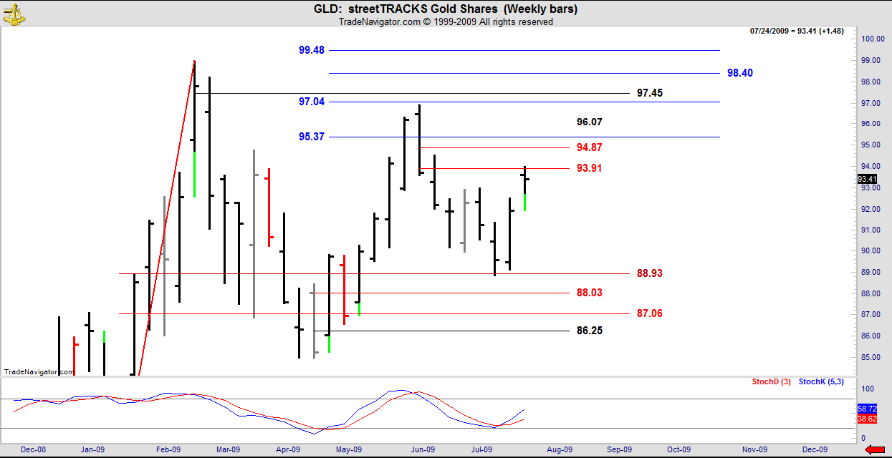Viewport: 892px width, 458px height.
Task: Click the blue 58.72 StochK value badge
Action: [x=866, y=408]
